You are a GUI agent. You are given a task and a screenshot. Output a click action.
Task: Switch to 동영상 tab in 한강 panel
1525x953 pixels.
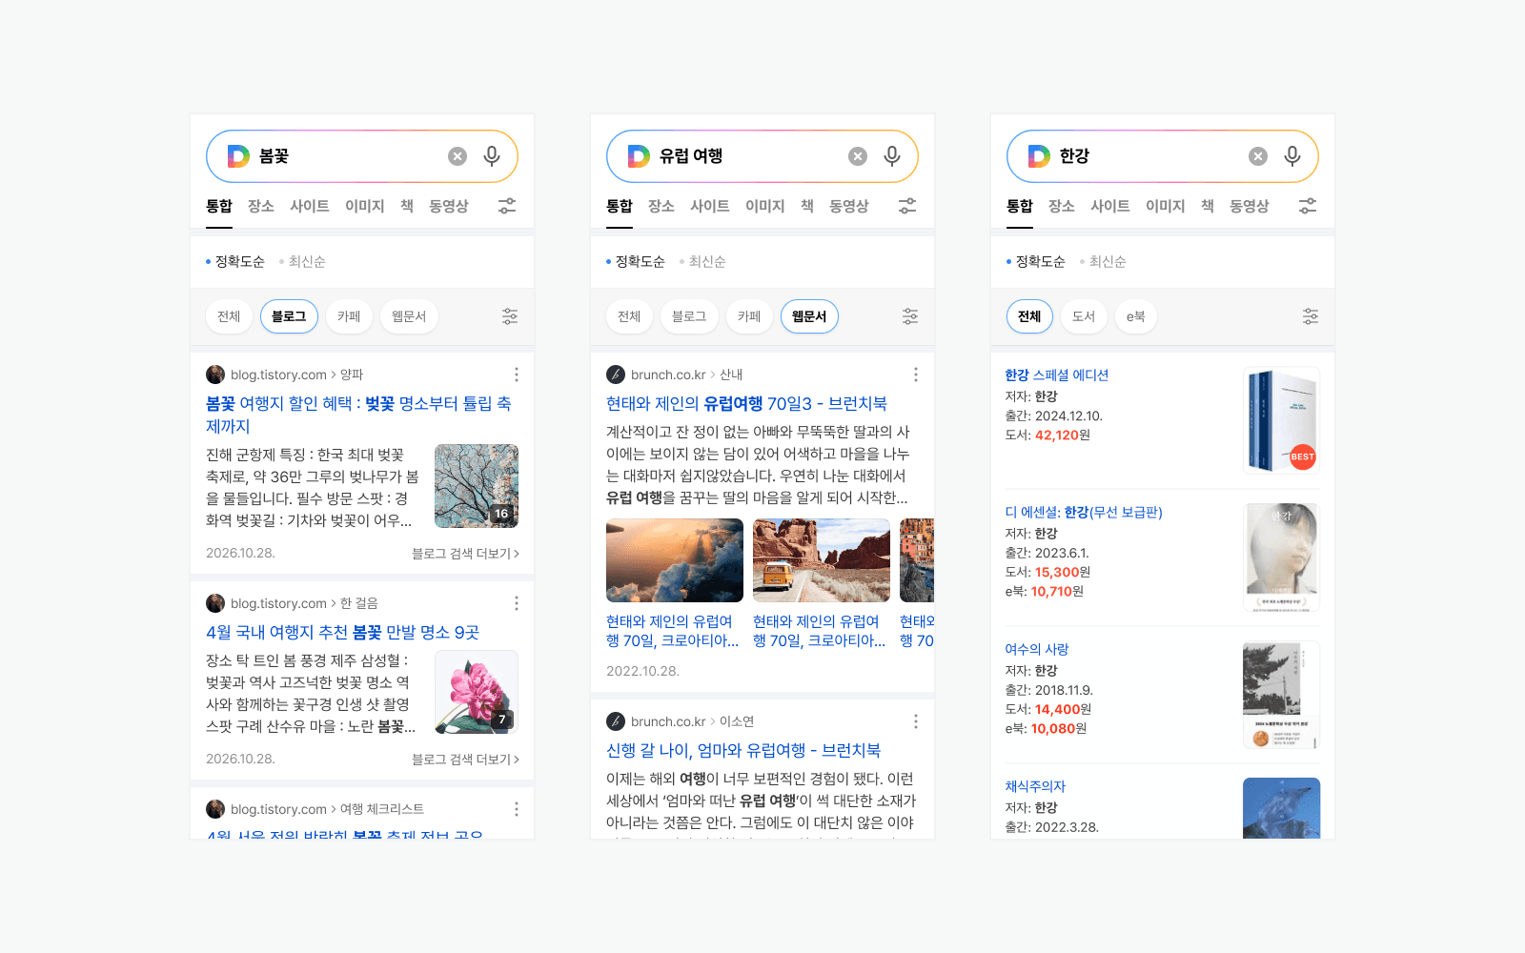click(1249, 206)
